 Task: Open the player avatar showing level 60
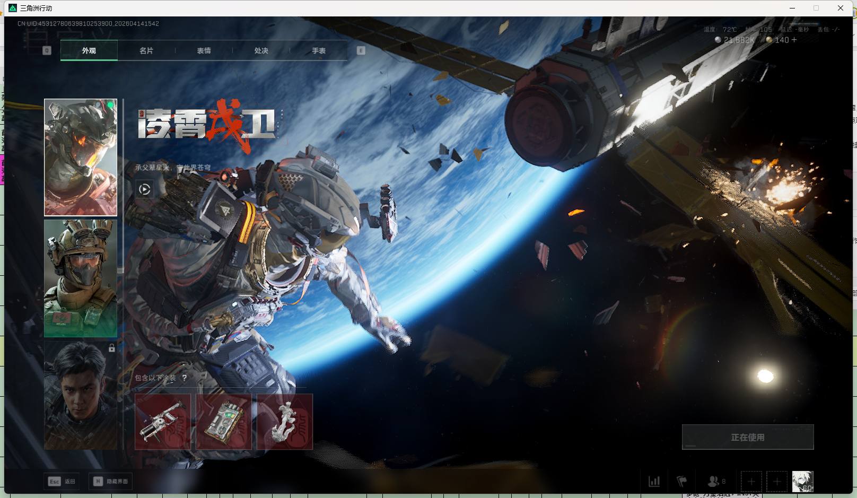point(802,482)
